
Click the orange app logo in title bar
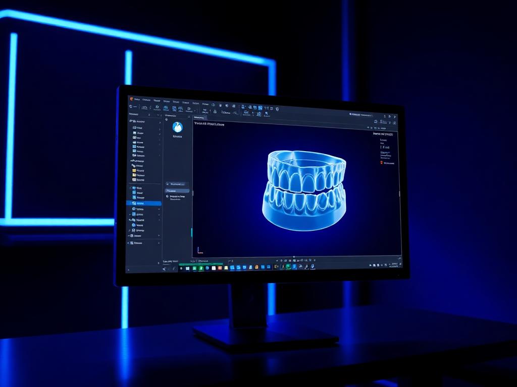click(132, 99)
